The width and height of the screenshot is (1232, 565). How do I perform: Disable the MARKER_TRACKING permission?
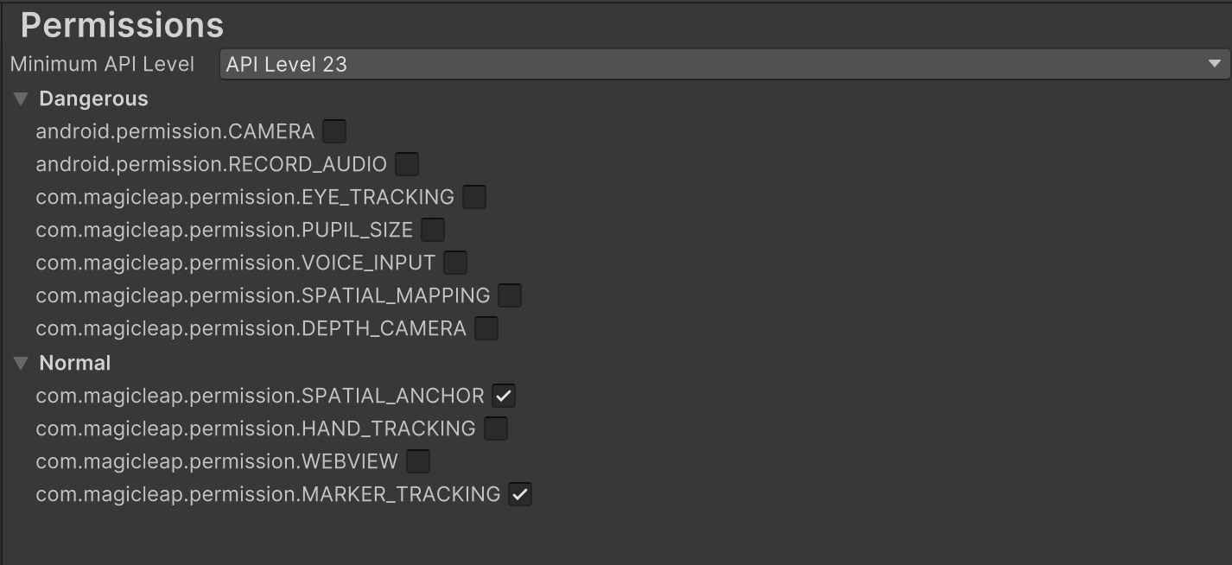(x=519, y=493)
